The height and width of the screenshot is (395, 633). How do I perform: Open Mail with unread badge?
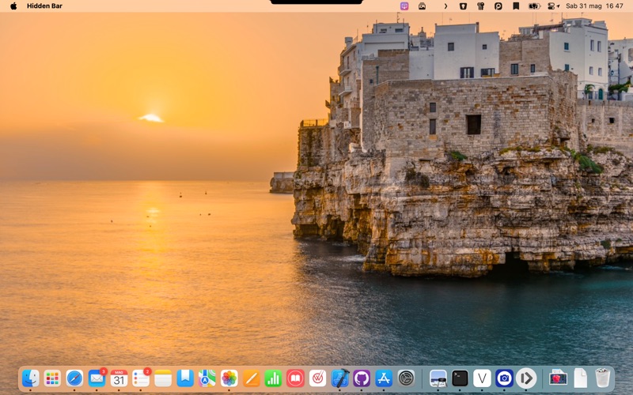[97, 378]
